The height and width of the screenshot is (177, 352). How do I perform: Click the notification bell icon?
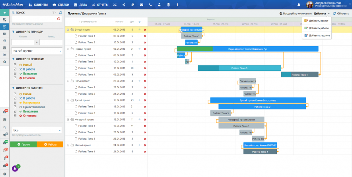click(x=298, y=5)
